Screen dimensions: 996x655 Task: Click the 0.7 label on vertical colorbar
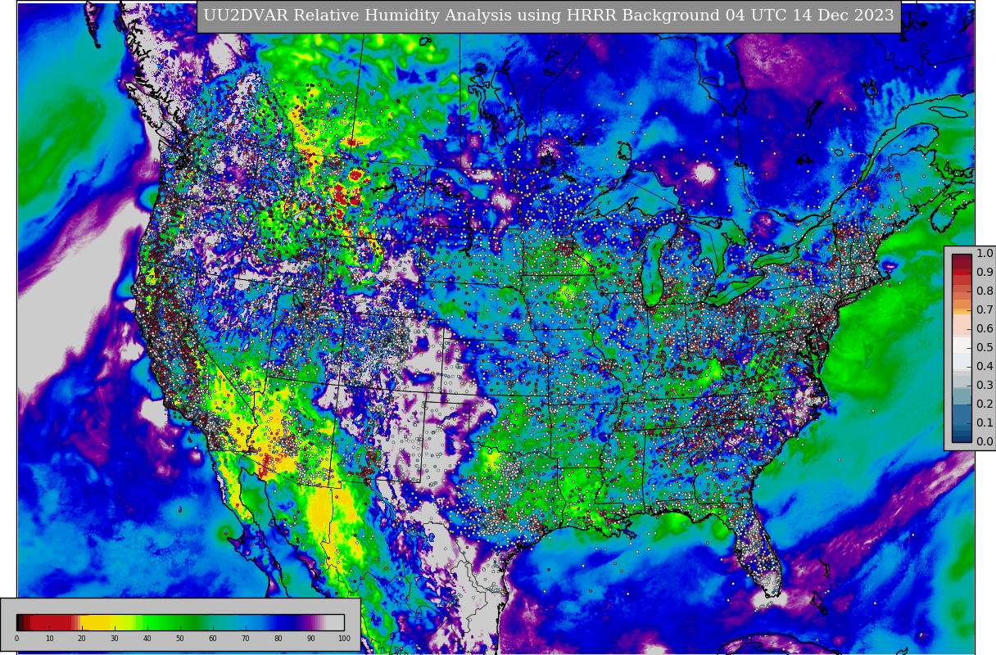coord(985,310)
